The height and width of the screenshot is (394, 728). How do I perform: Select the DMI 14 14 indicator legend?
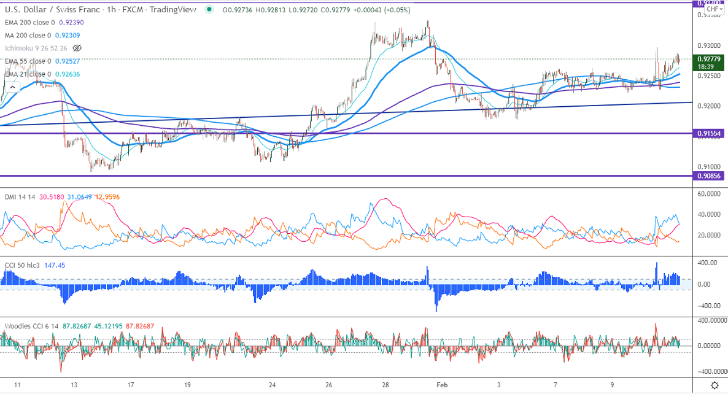point(20,197)
